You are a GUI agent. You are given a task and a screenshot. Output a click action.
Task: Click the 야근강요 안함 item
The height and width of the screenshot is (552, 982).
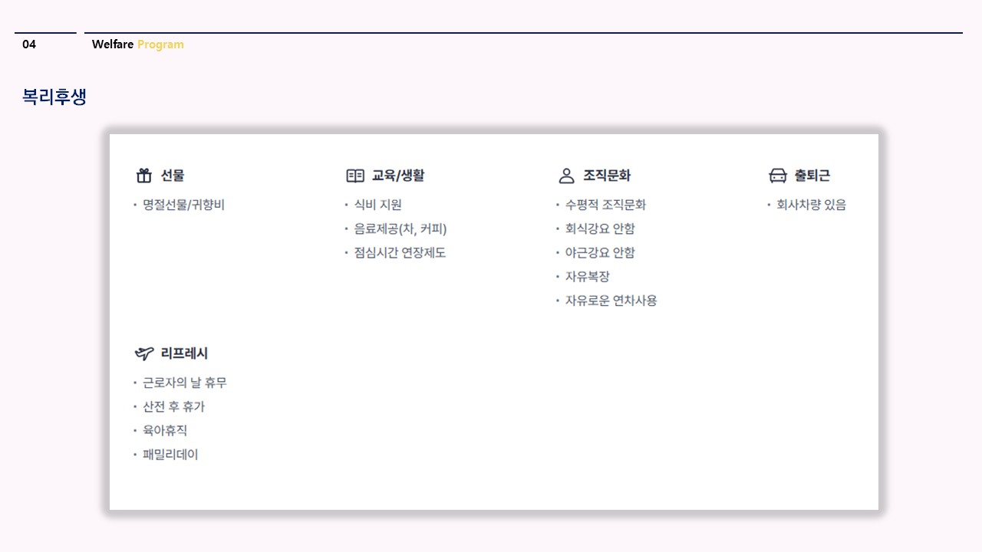pyautogui.click(x=600, y=252)
